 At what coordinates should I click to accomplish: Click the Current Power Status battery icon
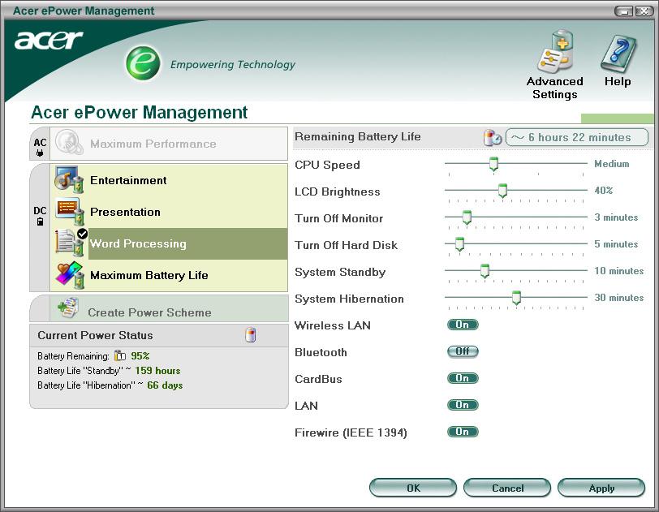[251, 335]
